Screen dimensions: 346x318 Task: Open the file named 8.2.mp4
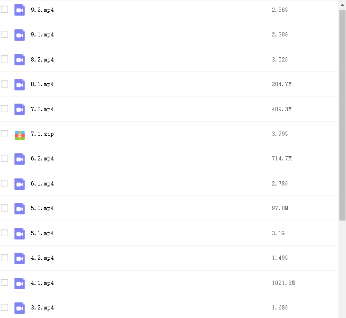tap(42, 60)
